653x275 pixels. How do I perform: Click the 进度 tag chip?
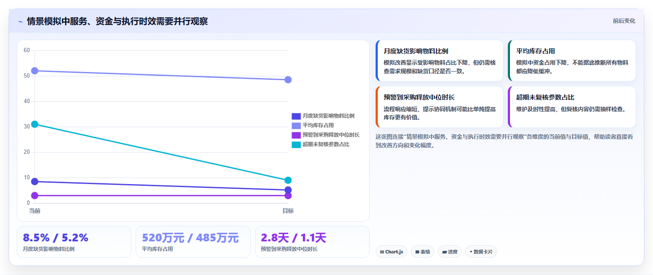click(450, 252)
